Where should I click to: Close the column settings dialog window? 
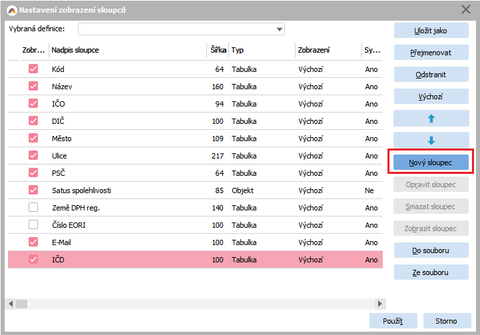(x=466, y=10)
